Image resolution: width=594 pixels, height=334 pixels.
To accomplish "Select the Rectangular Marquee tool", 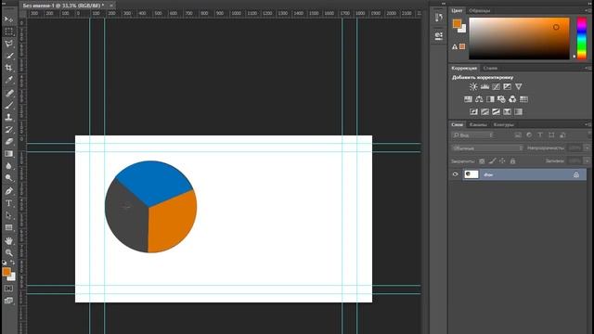I will [8, 32].
